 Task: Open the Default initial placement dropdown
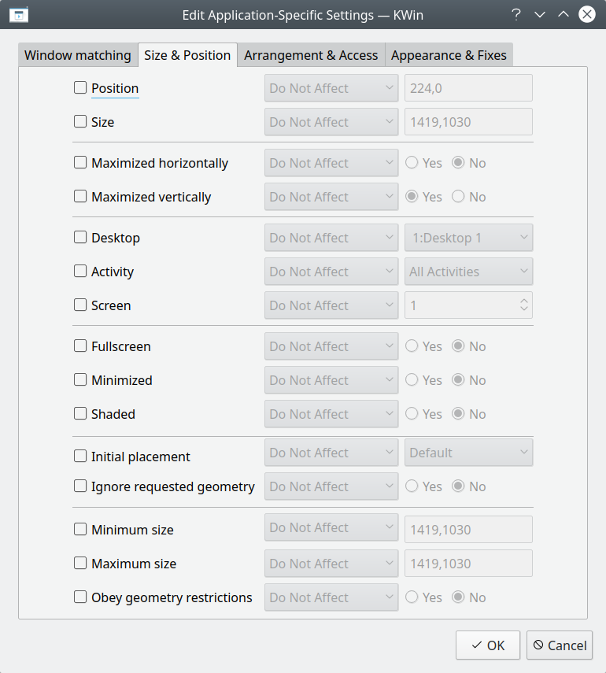468,452
